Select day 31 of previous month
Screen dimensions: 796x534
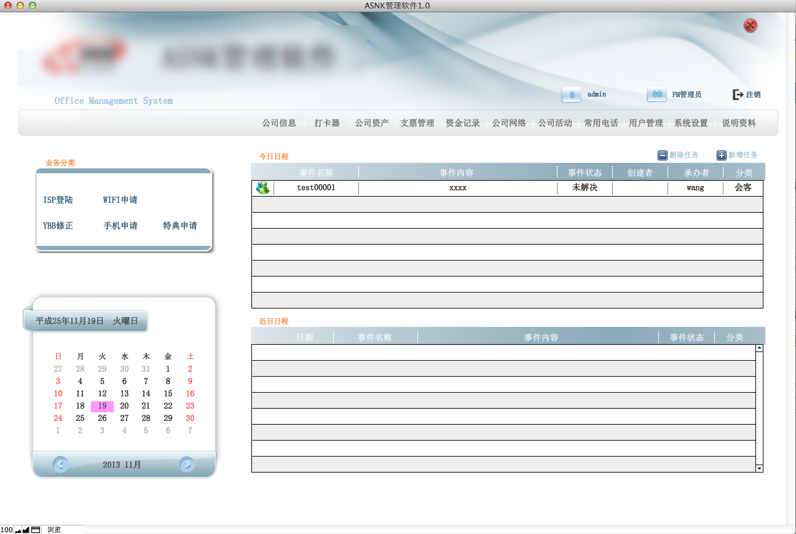pyautogui.click(x=146, y=369)
